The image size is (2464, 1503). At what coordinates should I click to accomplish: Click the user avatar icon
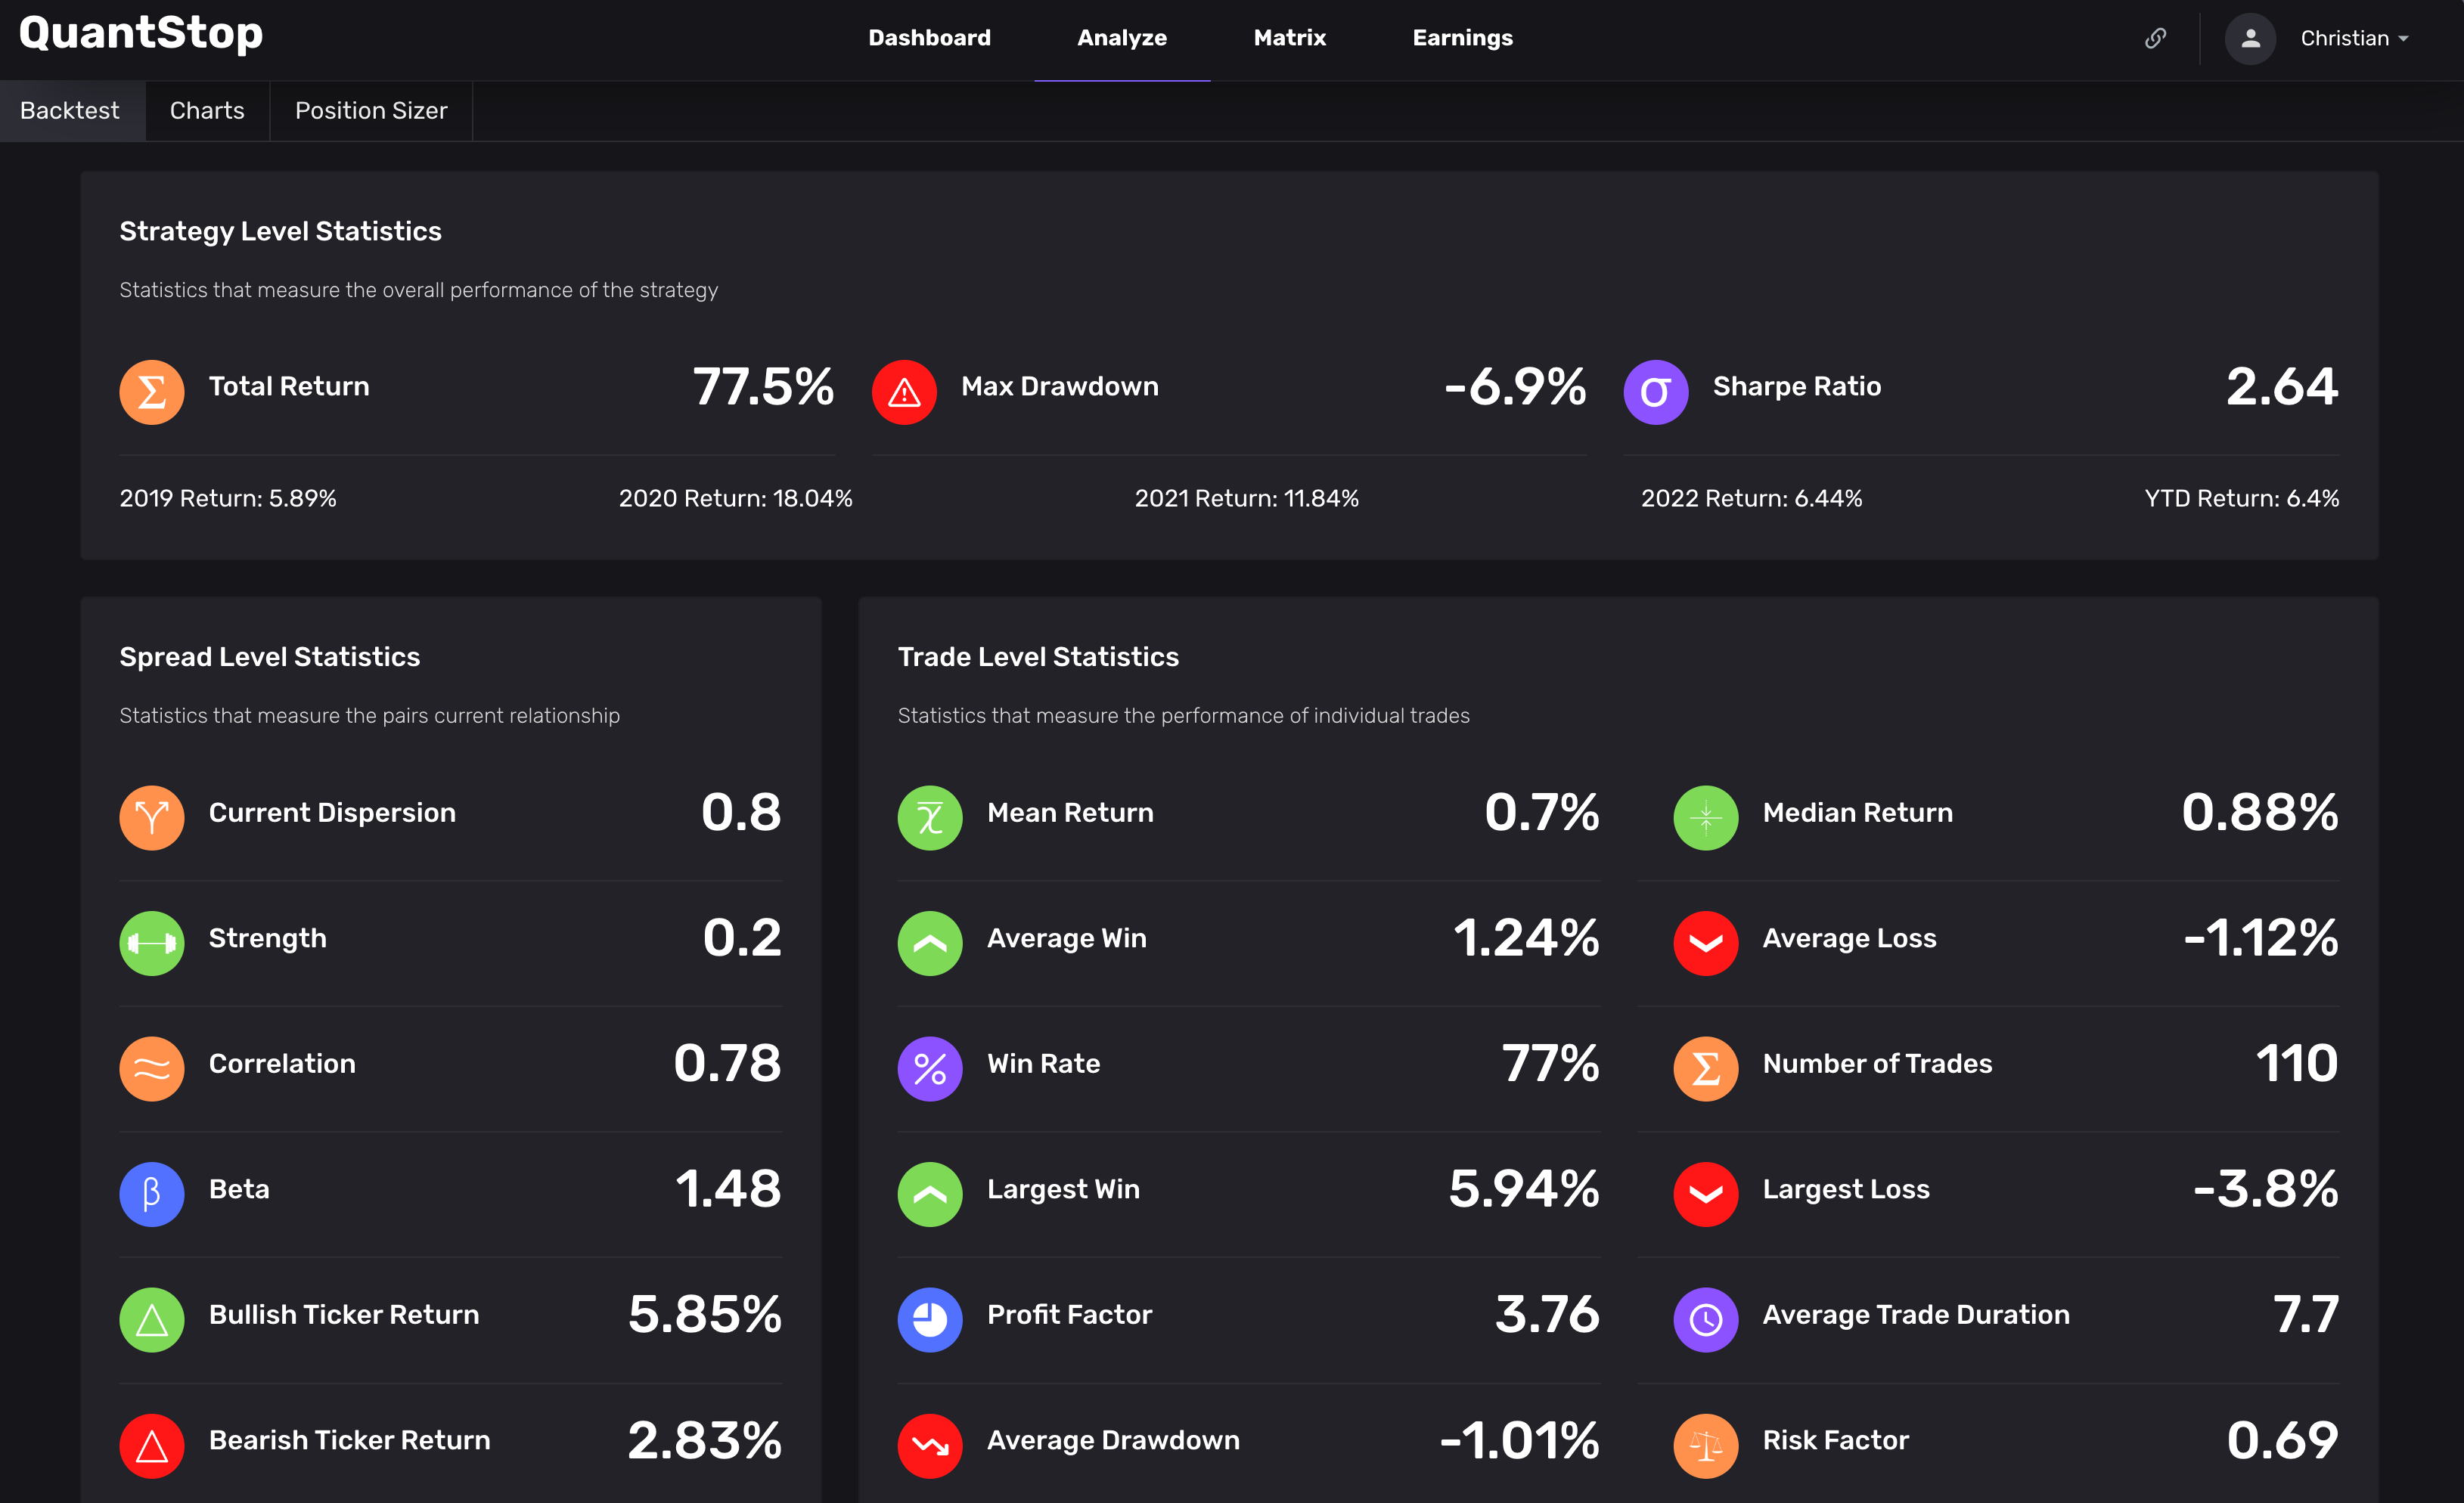tap(2250, 38)
